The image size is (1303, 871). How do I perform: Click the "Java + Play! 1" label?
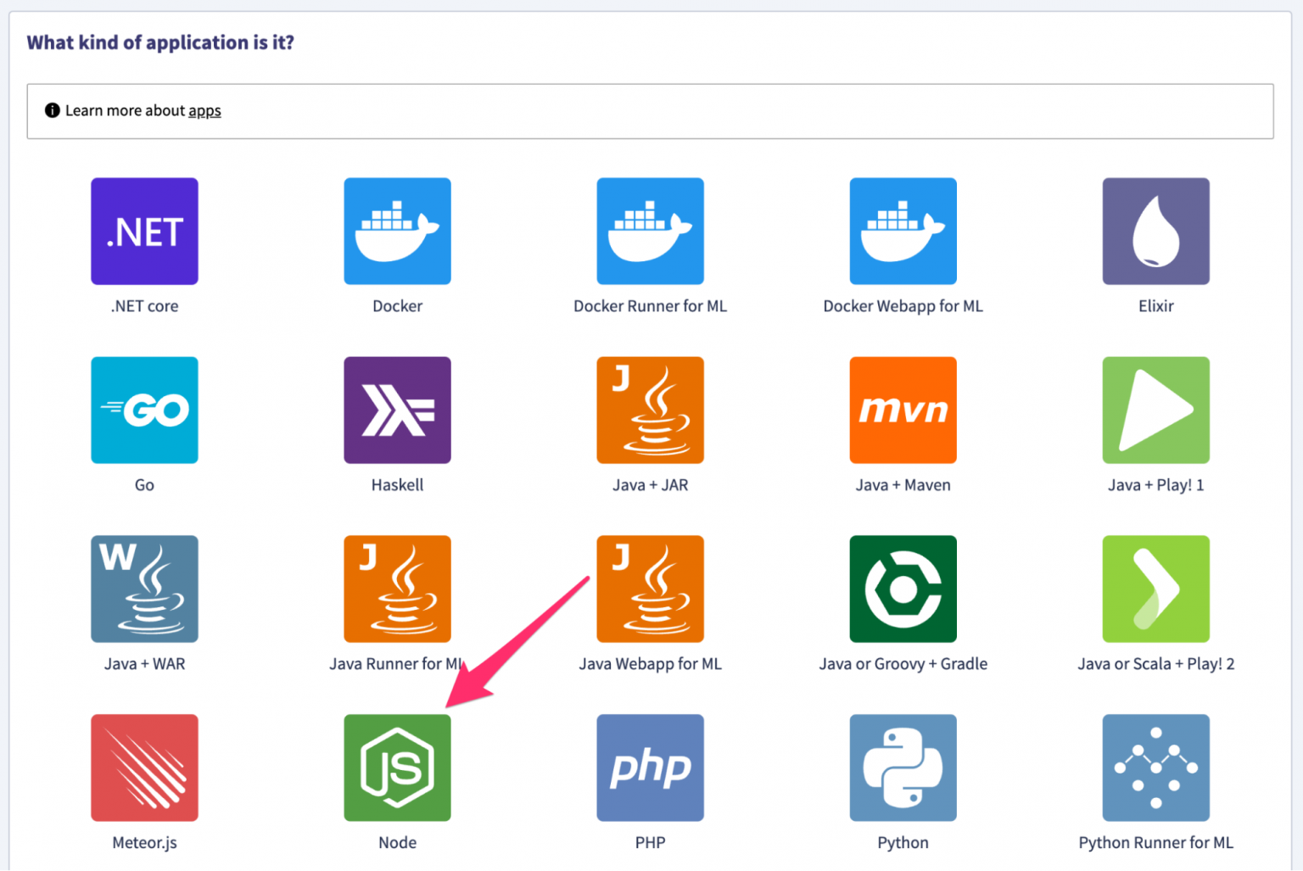pyautogui.click(x=1155, y=485)
